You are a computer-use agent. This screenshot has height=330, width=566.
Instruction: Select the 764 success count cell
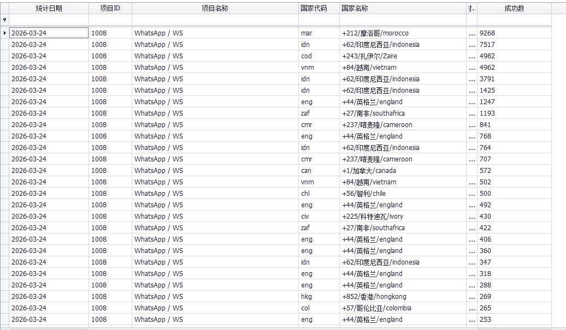(514, 147)
